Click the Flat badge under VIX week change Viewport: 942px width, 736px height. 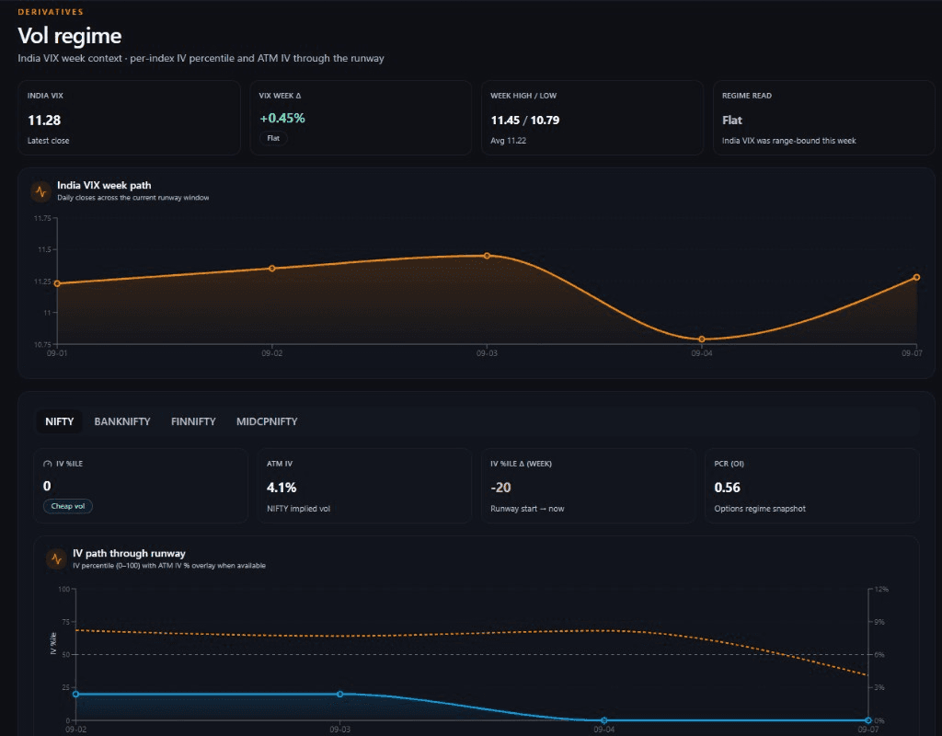(x=273, y=138)
